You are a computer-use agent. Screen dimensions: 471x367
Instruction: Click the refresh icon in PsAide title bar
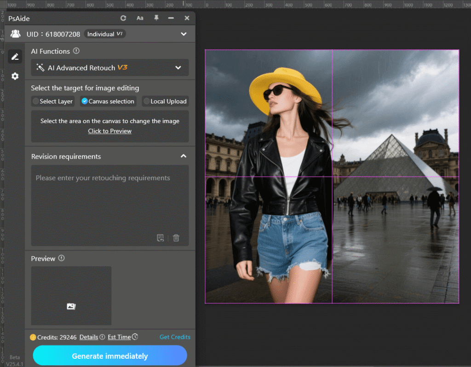(123, 18)
